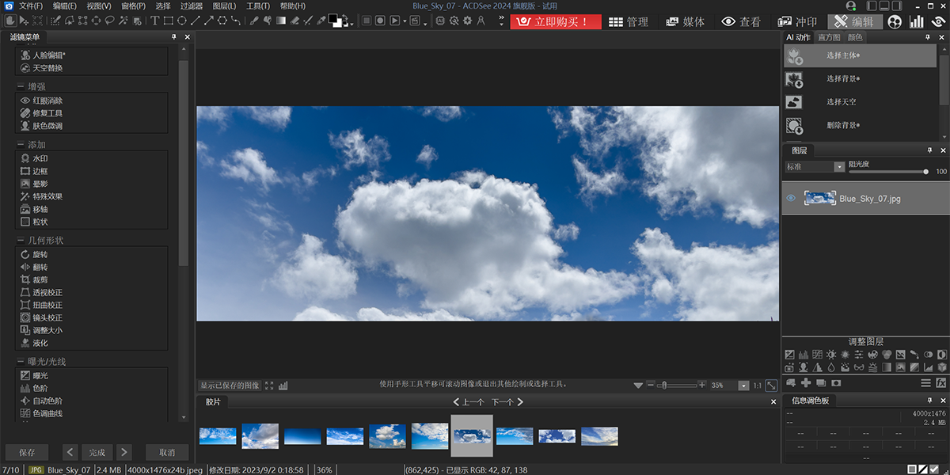The height and width of the screenshot is (475, 950).
Task: Select the Lasso selection tool
Action: (110, 21)
